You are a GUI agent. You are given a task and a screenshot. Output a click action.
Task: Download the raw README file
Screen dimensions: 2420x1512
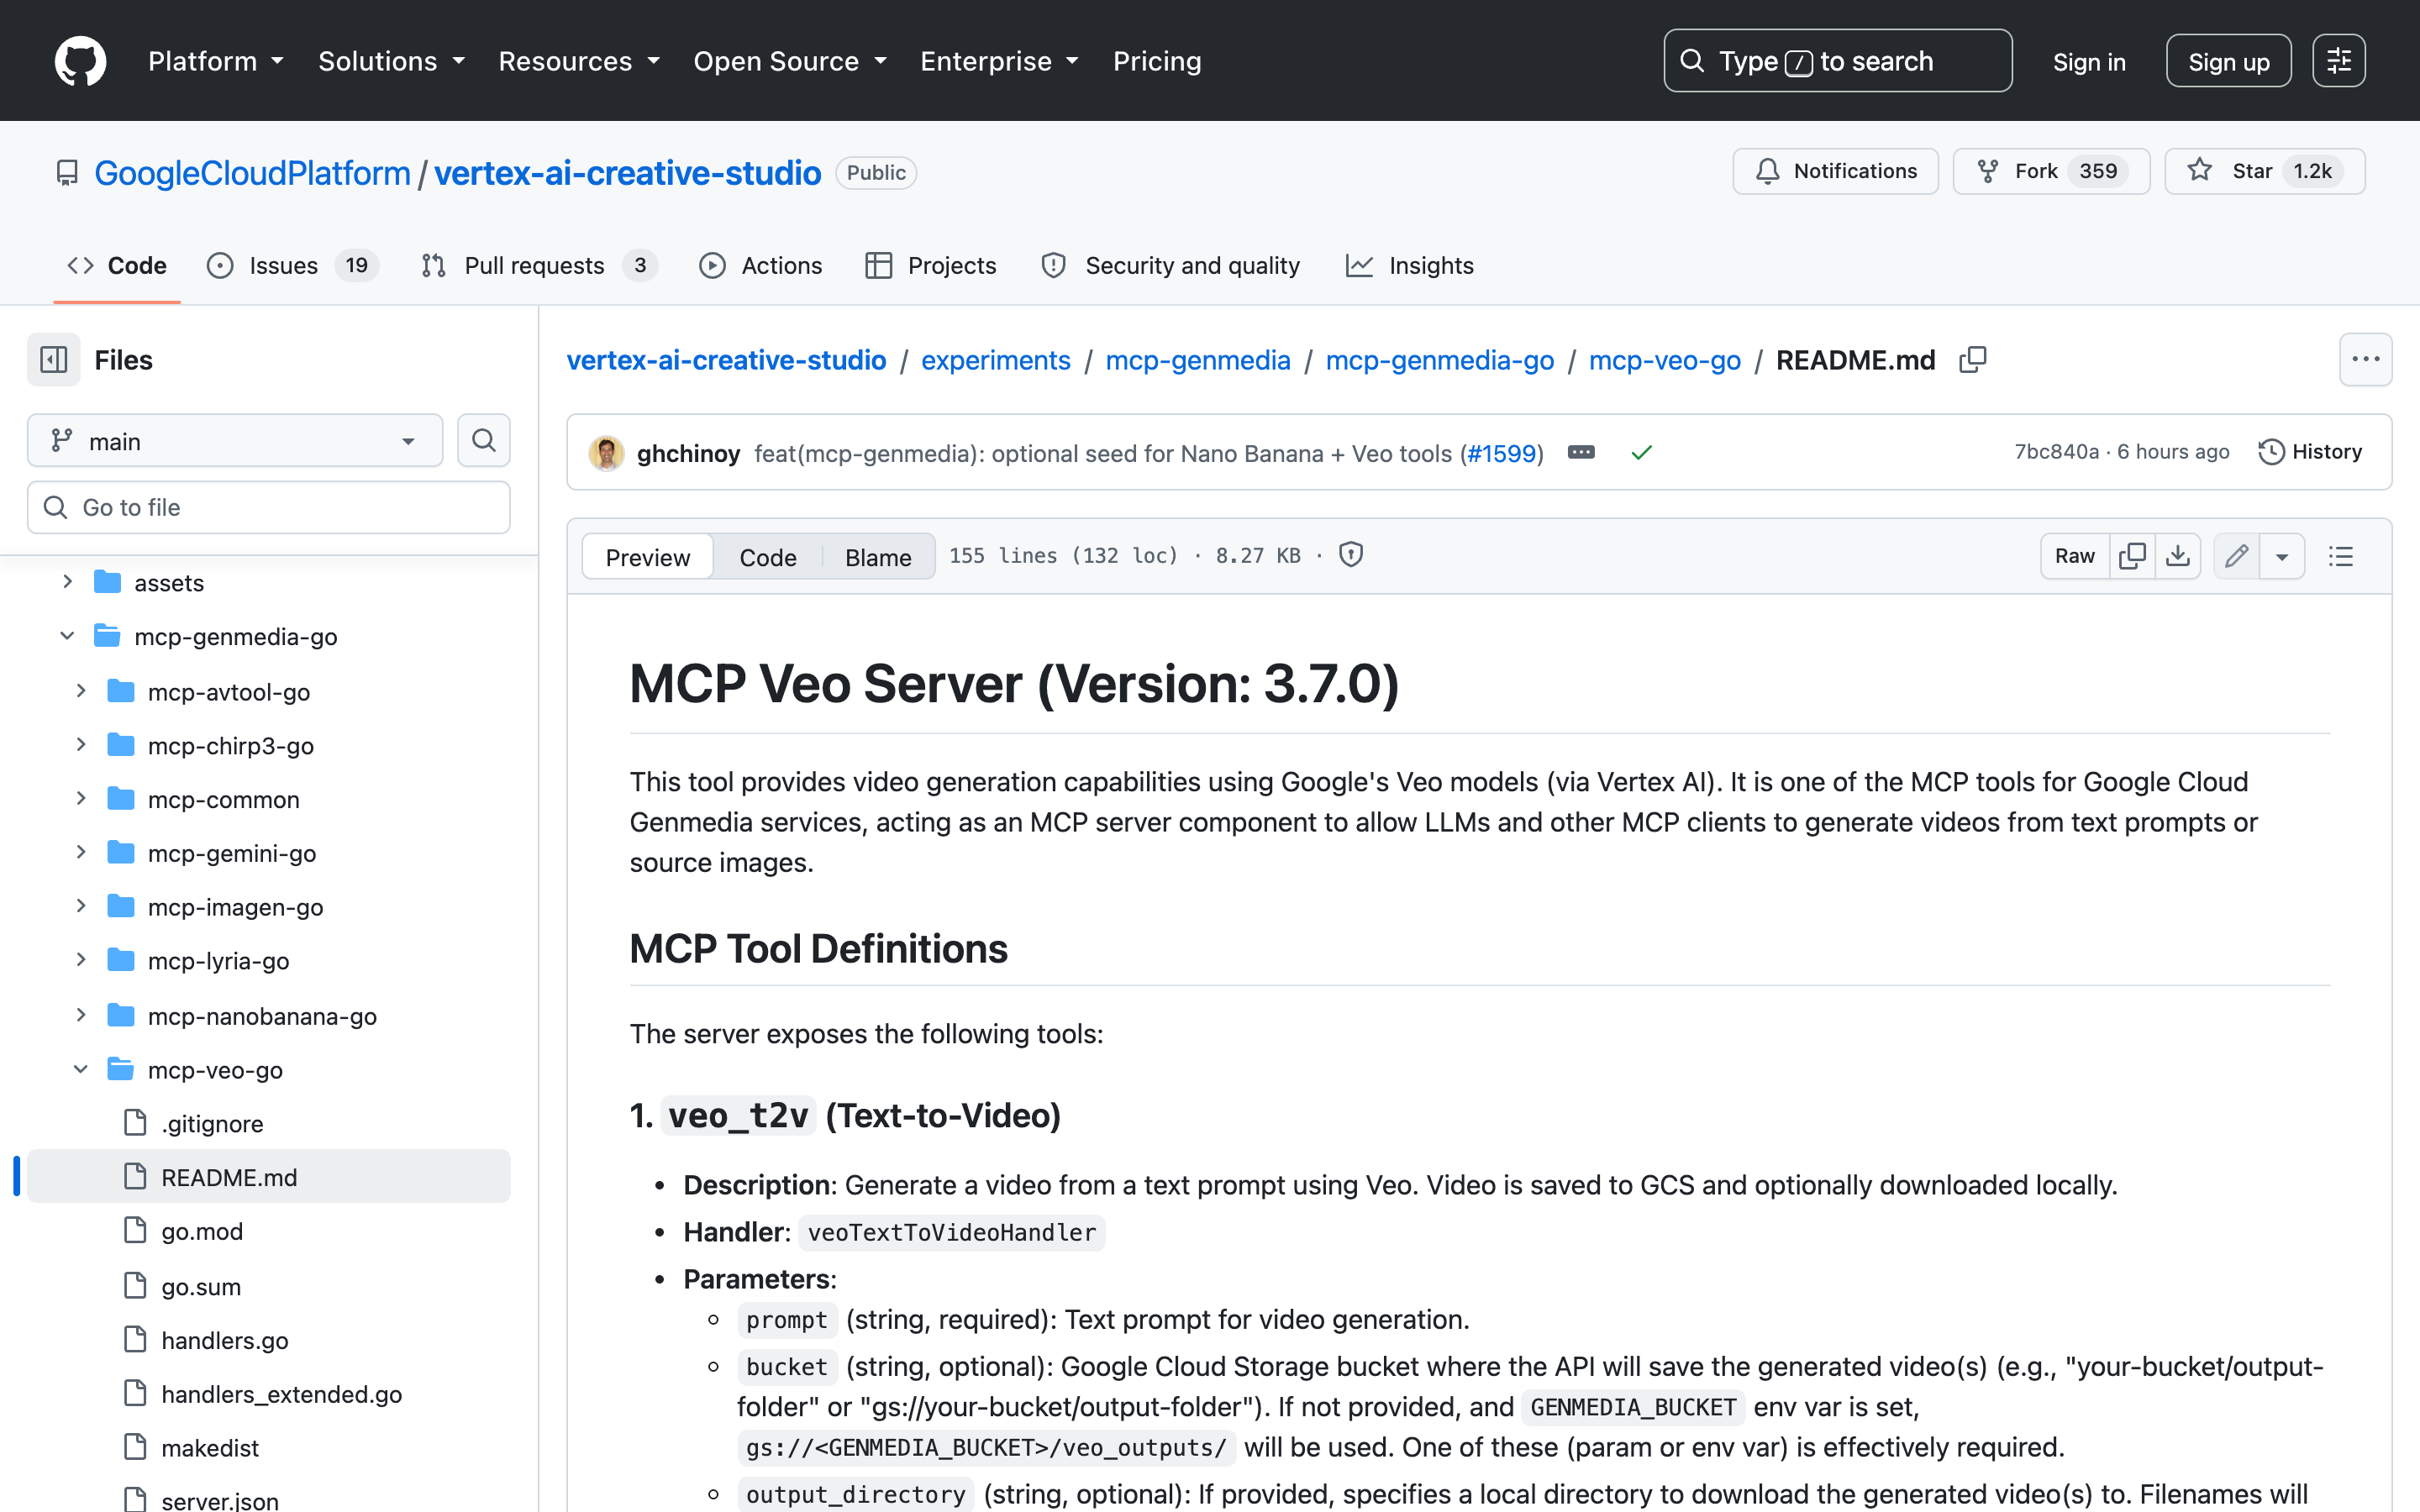(2178, 556)
